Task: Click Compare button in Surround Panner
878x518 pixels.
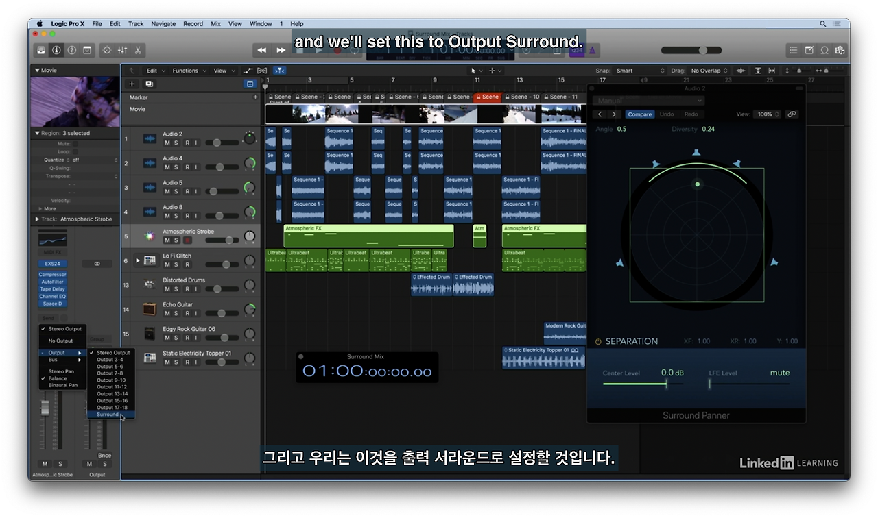Action: pos(640,114)
